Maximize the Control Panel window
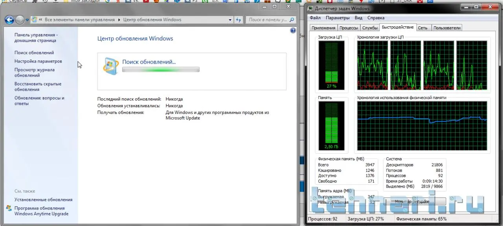This screenshot has width=503, height=226. [x=274, y=7]
